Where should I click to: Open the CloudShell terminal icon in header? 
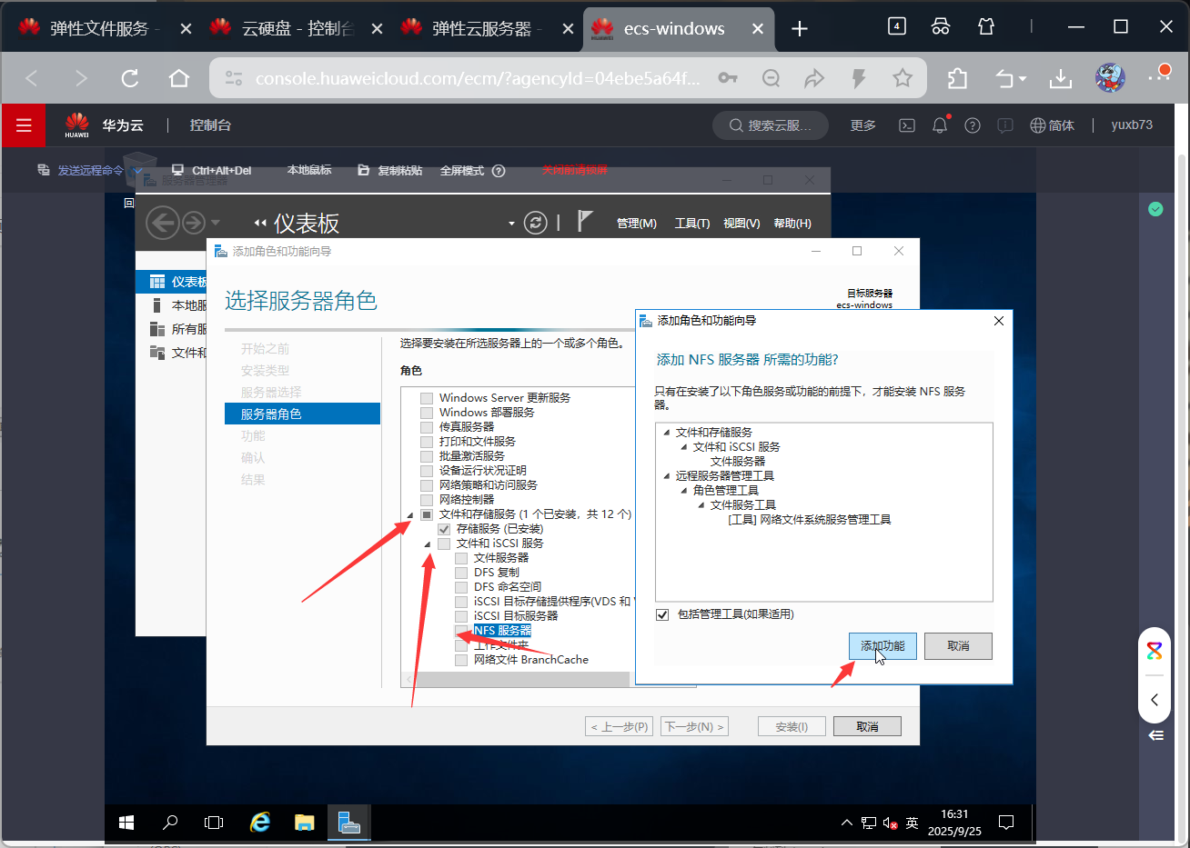tap(907, 125)
